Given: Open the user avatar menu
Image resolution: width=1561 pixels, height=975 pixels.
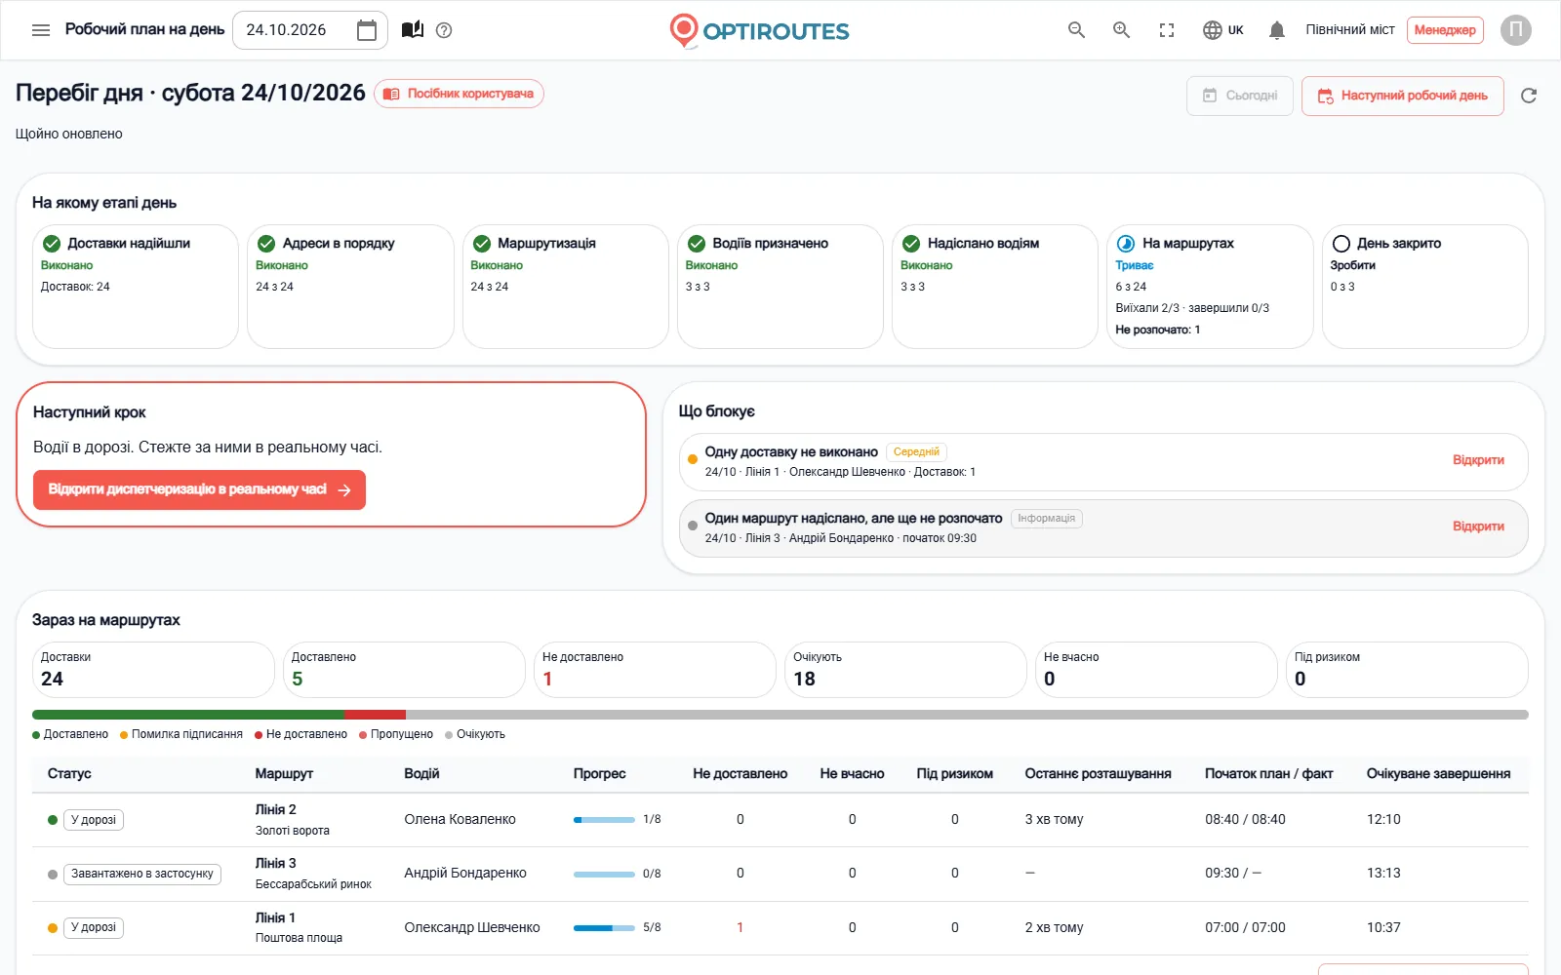Looking at the screenshot, I should [x=1515, y=30].
